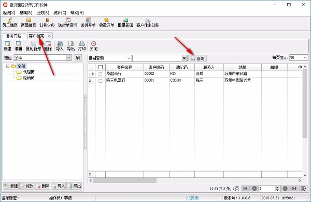The width and height of the screenshot is (311, 202).
Task: Click refresh 刷 button beside 定位 field
Action: (78, 58)
